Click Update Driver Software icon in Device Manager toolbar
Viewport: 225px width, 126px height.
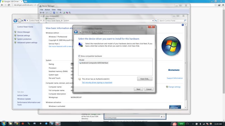click(64, 13)
